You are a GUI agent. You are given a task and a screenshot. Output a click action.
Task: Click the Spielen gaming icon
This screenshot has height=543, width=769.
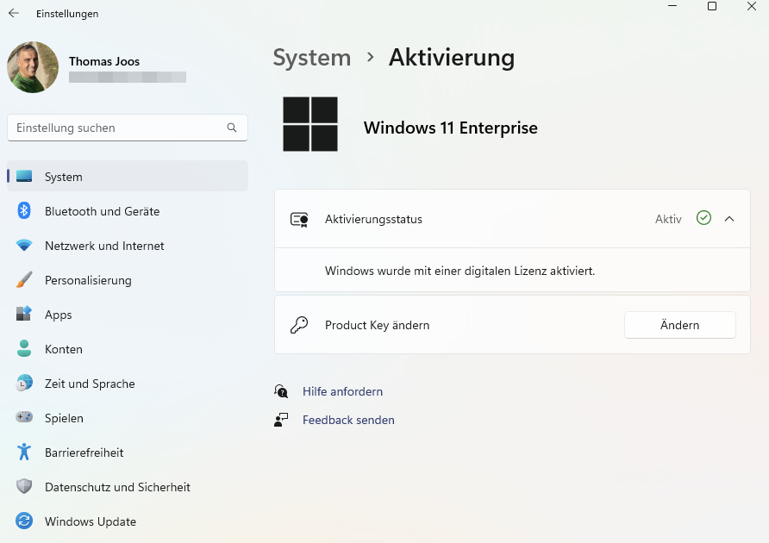point(23,418)
